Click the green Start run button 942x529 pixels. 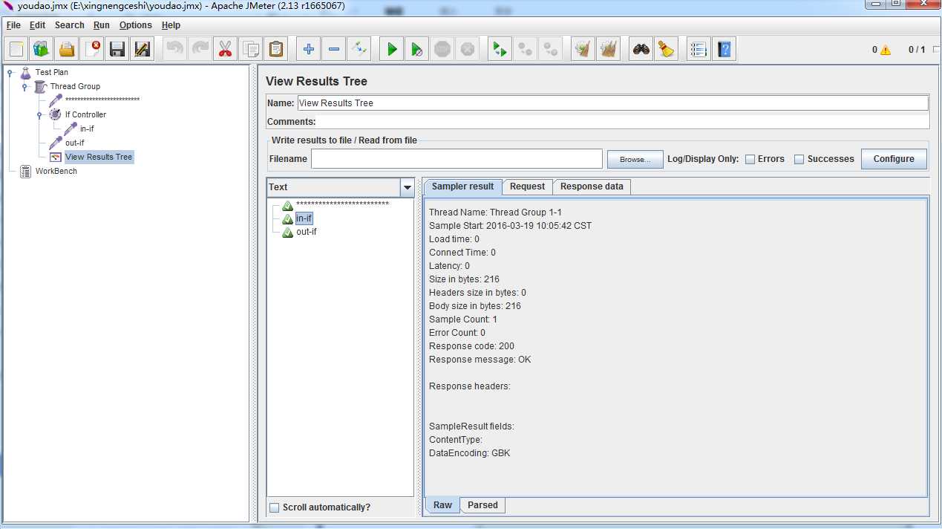(391, 50)
